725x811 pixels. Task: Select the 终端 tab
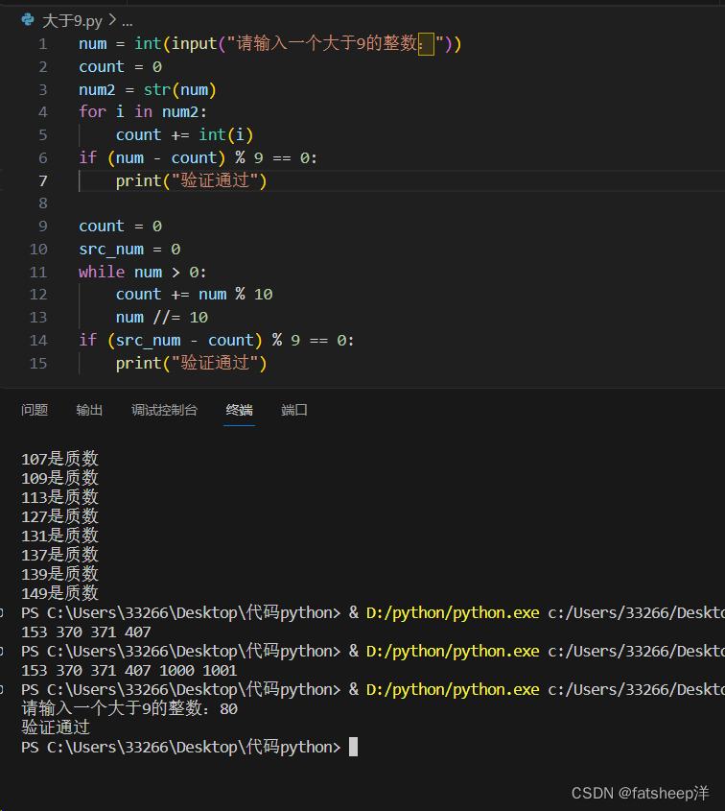[239, 410]
